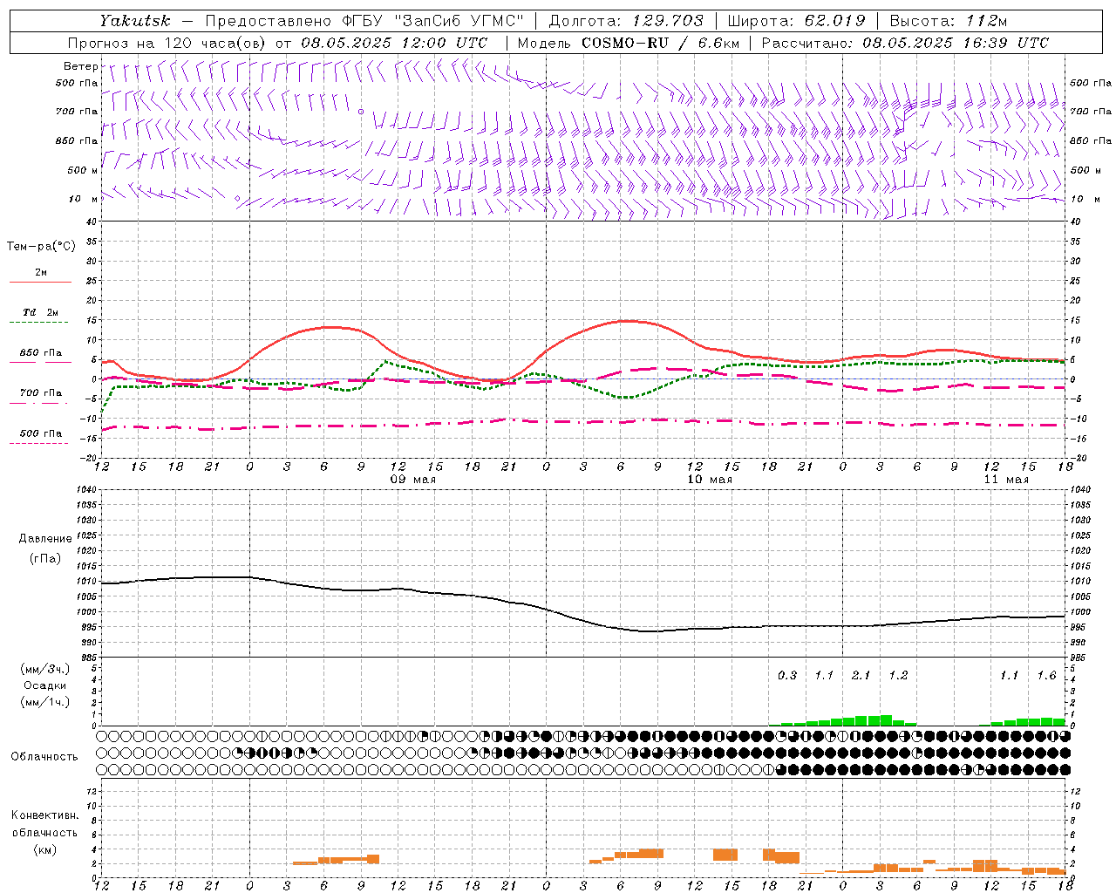This screenshot has width=1116, height=893.
Task: Click the precipitation value 2.1
Action: click(x=861, y=676)
